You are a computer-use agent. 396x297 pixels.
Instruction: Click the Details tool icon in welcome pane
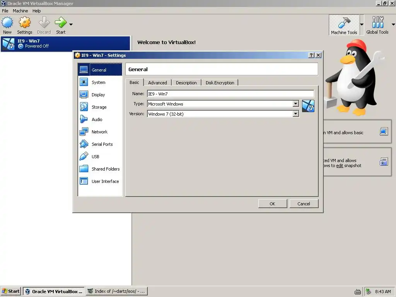tap(384, 131)
